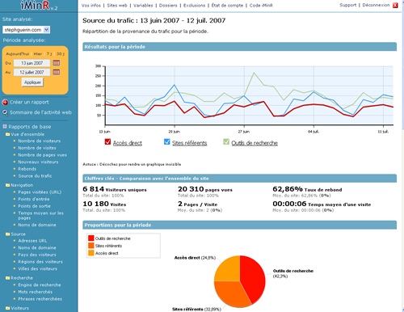Open the Nombre de pages vues report
404x312 pixels.
point(42,155)
